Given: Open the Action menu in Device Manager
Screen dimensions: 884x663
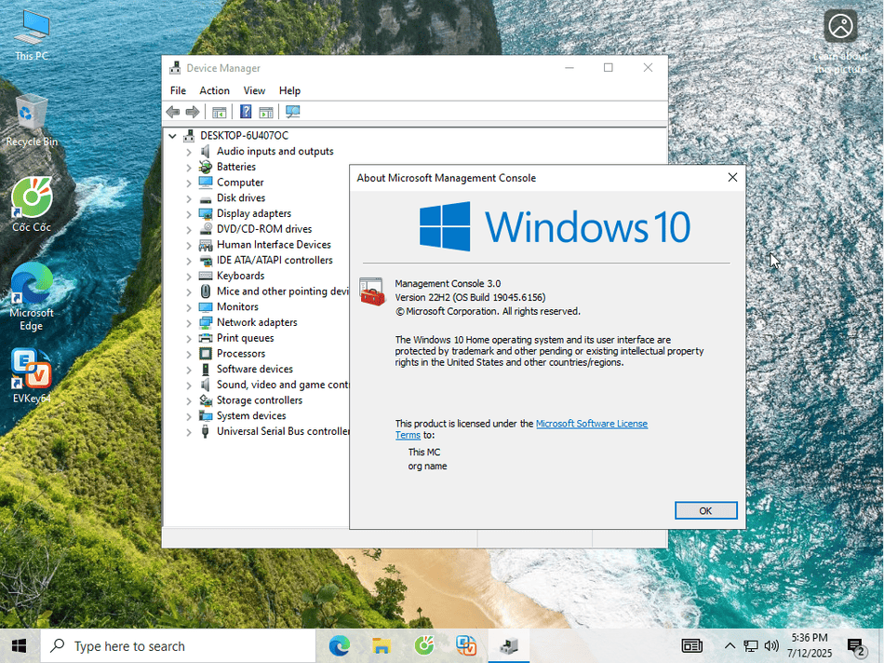Looking at the screenshot, I should (214, 91).
